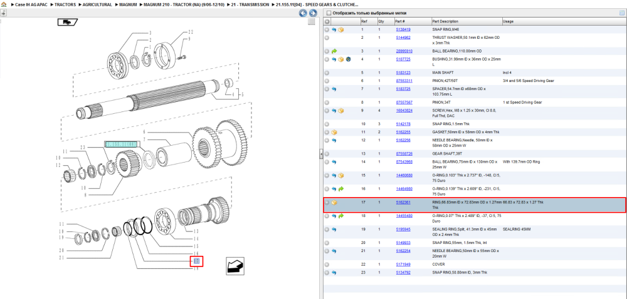Select 'With 139.7mm OD Ring' usage text
This screenshot has height=299, width=627.
522,162
